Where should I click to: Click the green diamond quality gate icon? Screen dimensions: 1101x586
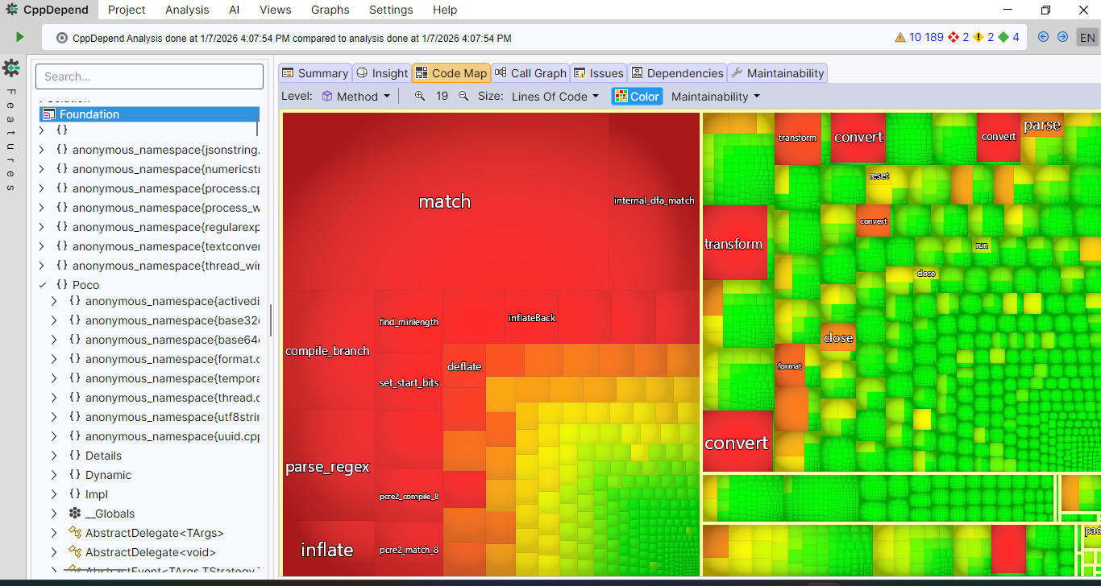point(1003,37)
